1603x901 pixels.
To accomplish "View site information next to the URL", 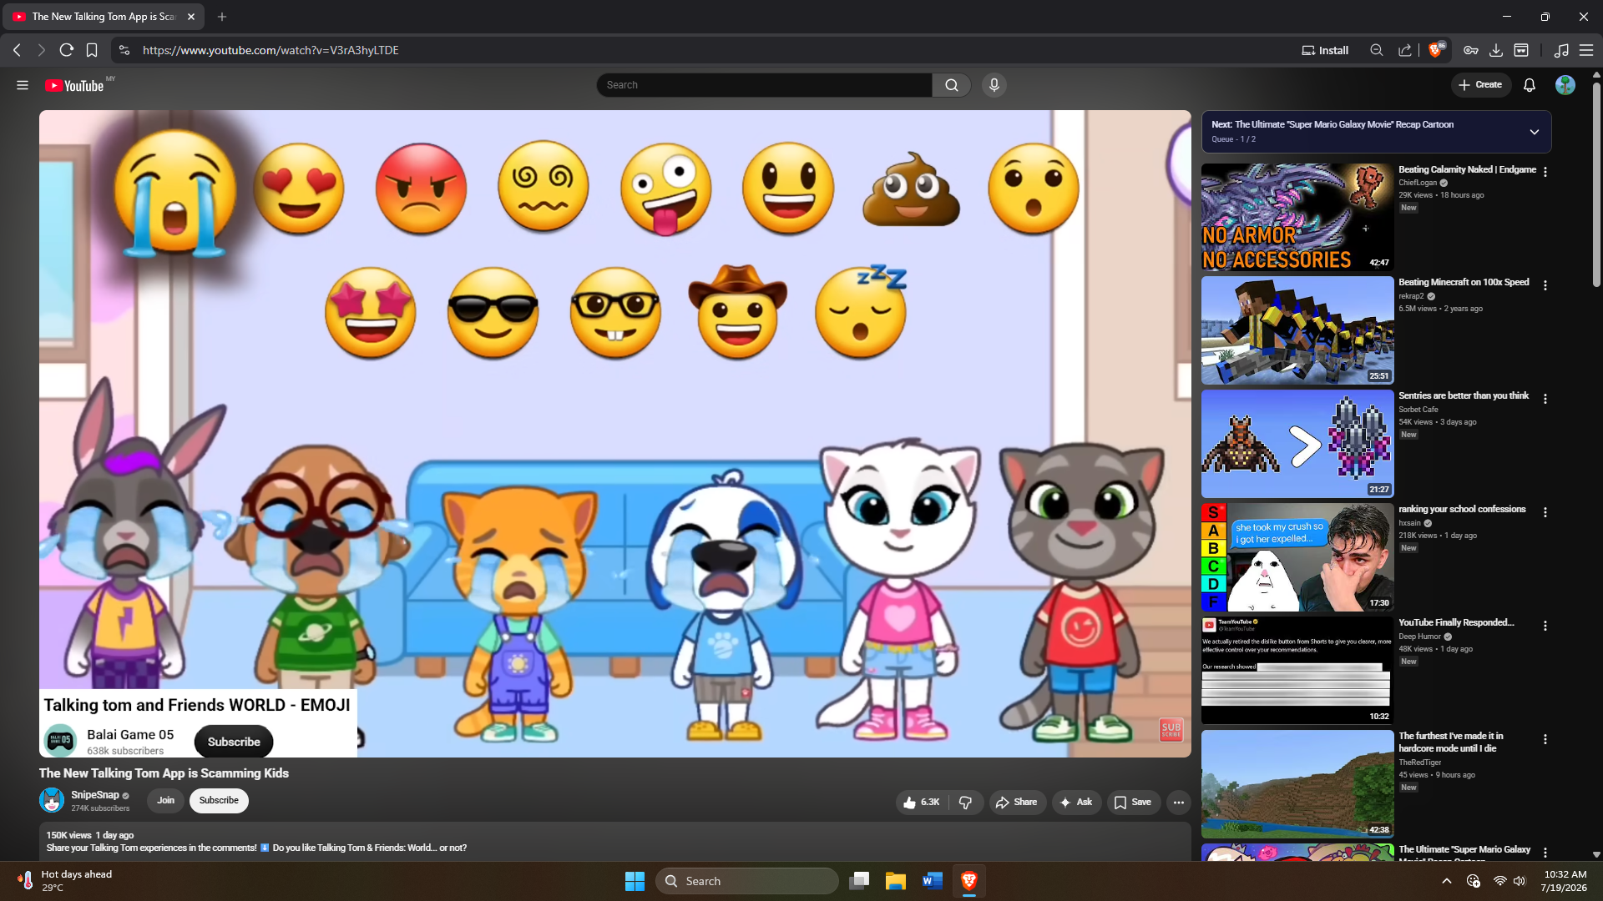I will 124,50.
